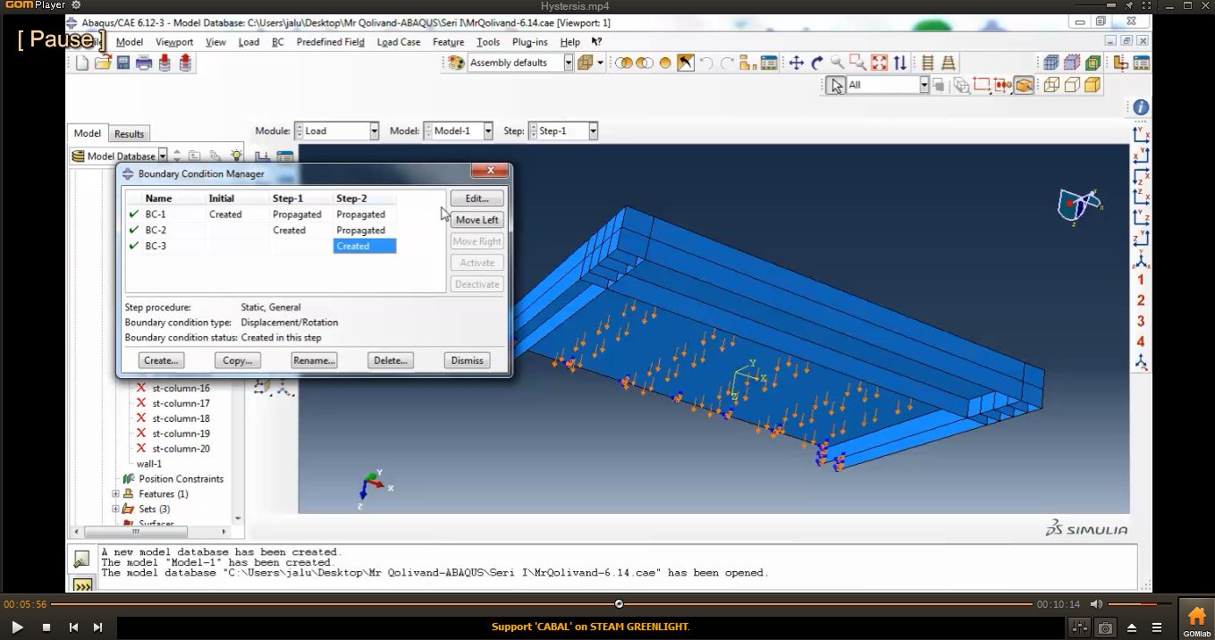Click the video seek bar handle

click(619, 604)
